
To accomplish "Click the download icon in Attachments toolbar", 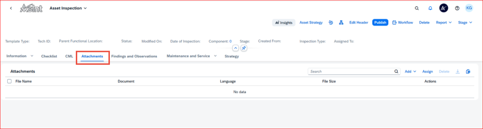I will pos(458,71).
